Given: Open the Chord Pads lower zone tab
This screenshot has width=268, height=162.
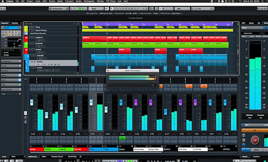Looking at the screenshot, I should coord(72,156).
